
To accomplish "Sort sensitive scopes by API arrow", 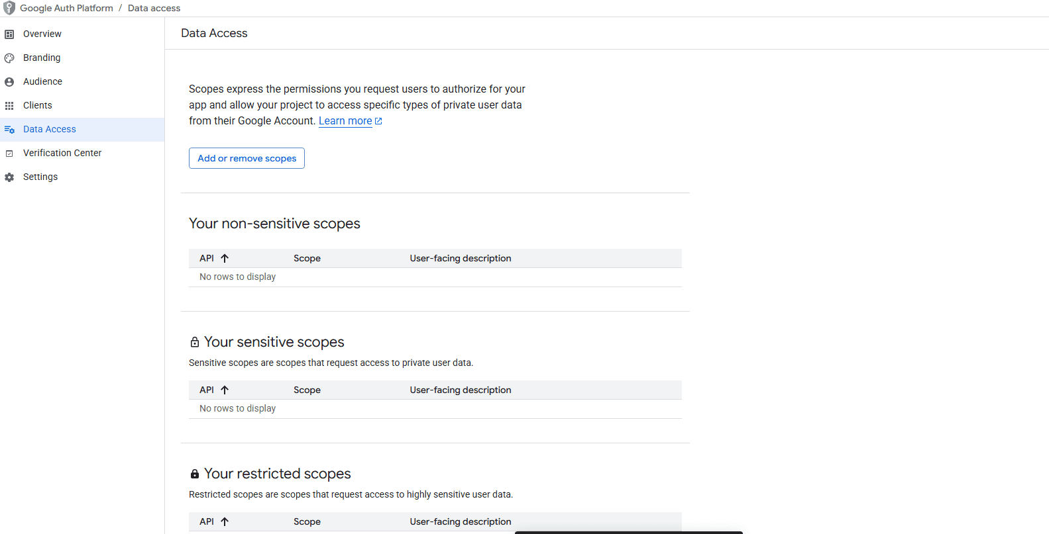I will (225, 390).
